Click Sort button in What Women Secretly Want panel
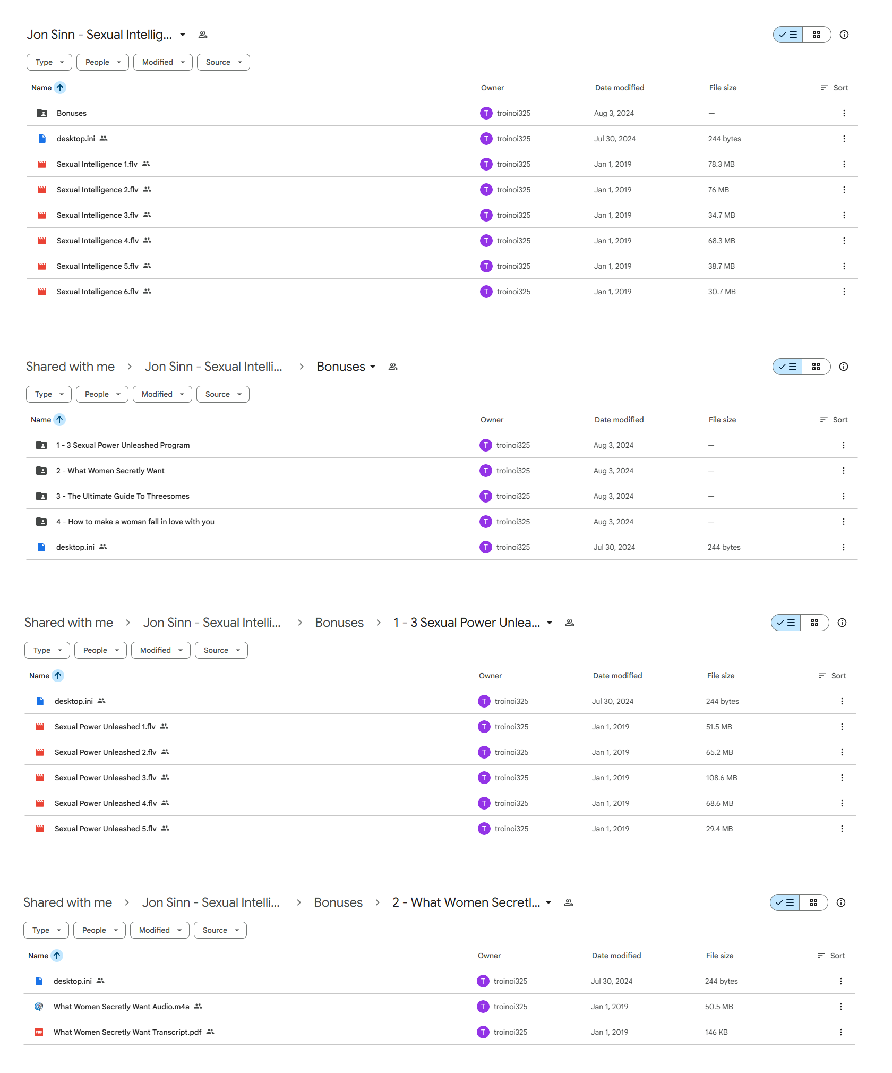Image resolution: width=892 pixels, height=1073 pixels. click(x=831, y=956)
